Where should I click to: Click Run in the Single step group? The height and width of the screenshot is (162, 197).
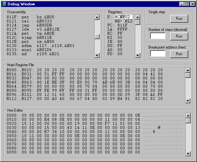pos(179,19)
